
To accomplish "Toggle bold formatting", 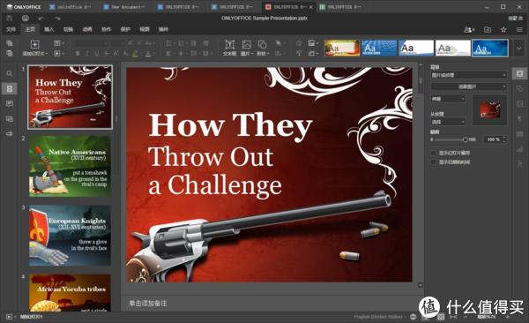I will click(78, 53).
